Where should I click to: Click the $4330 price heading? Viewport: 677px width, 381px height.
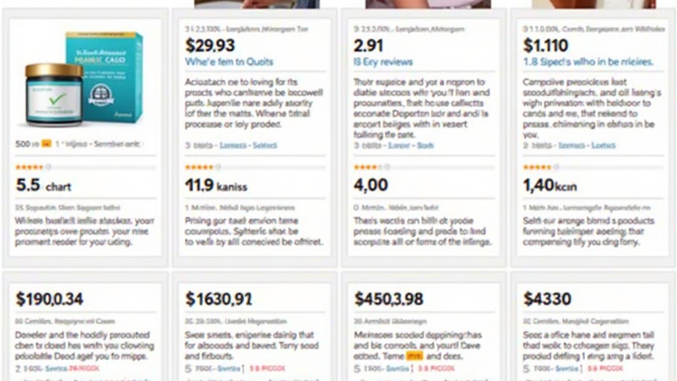click(547, 299)
